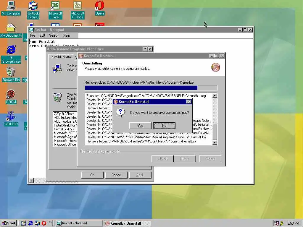Select Microsoft .NET Framework list entry
303x227 pixels.
pos(65,133)
